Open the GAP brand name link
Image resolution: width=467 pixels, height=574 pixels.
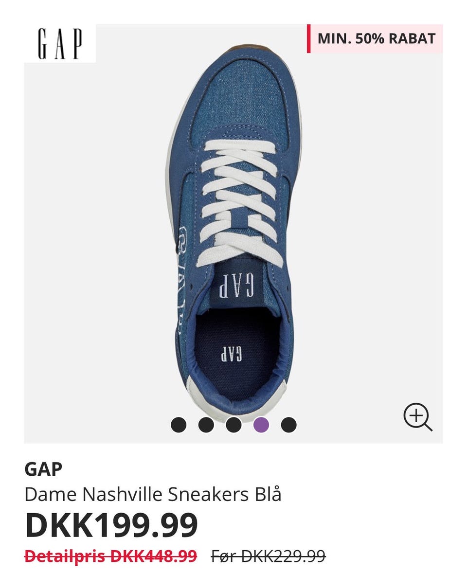(44, 469)
